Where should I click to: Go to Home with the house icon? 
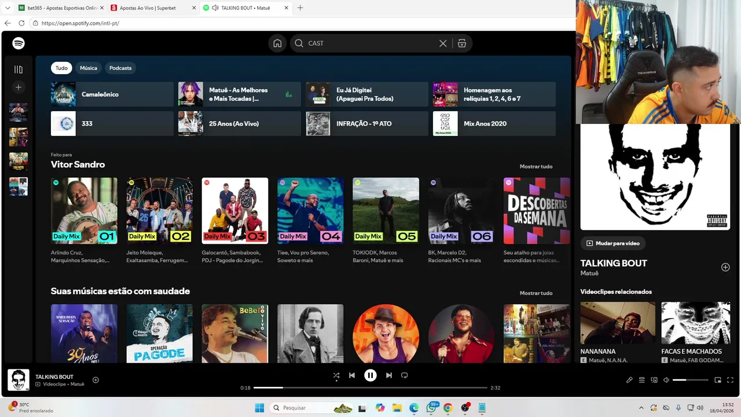click(x=277, y=43)
